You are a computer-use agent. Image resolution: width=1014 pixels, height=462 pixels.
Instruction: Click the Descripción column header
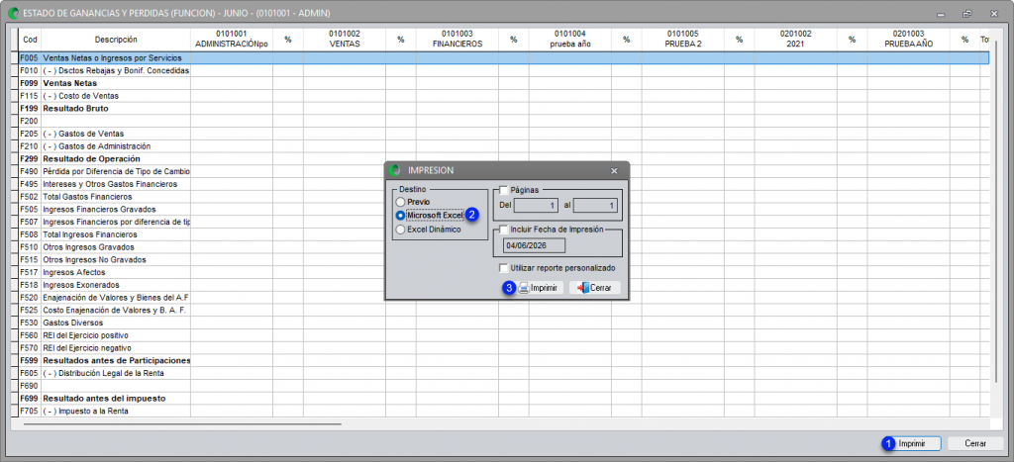click(x=116, y=40)
